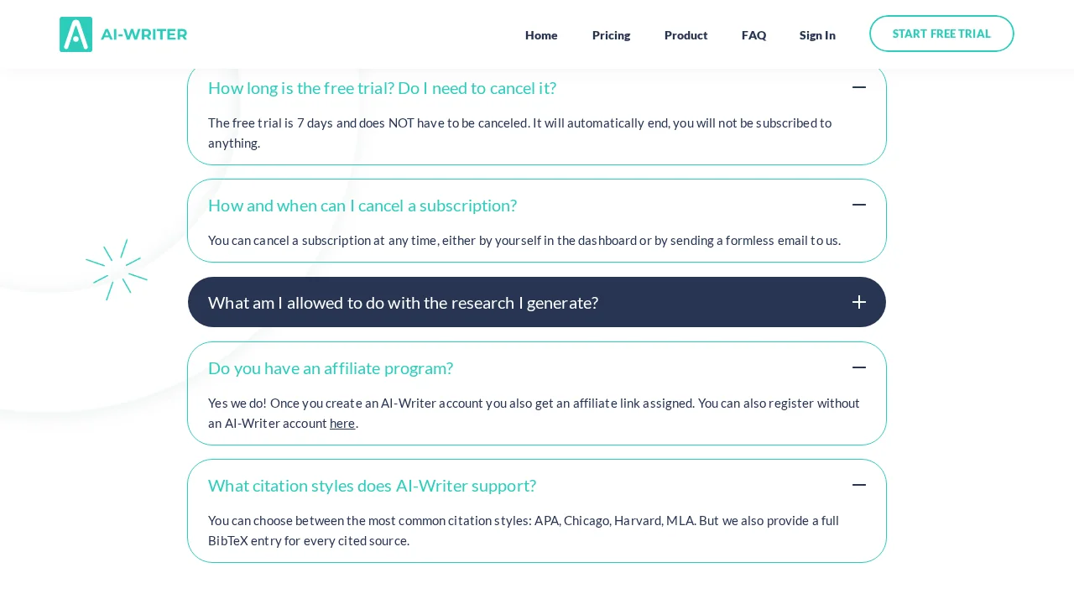This screenshot has width=1074, height=604.
Task: Follow the 'here' affiliate registration link
Action: (342, 423)
